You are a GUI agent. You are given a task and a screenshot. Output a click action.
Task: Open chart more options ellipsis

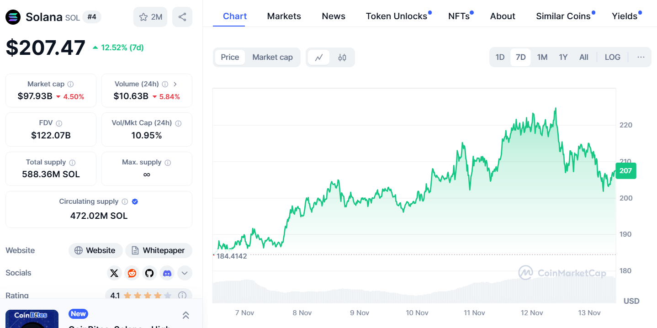click(641, 57)
